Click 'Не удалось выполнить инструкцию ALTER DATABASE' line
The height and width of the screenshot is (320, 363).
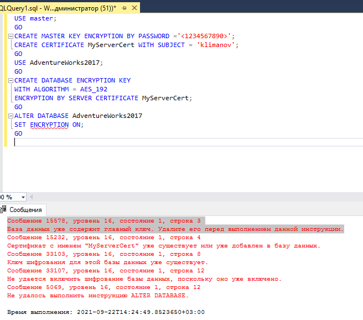click(x=98, y=296)
